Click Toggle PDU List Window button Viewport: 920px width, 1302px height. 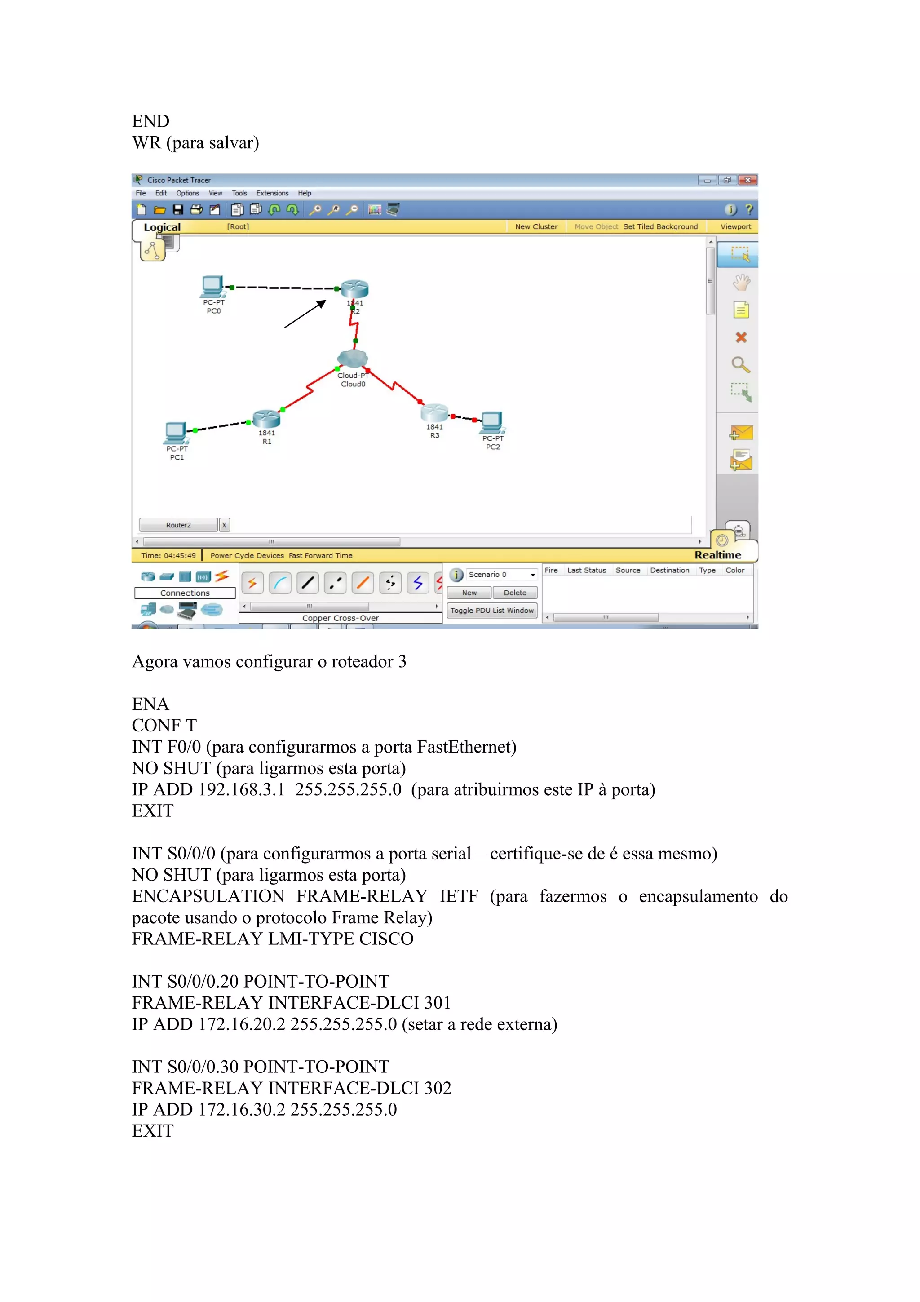tap(492, 611)
